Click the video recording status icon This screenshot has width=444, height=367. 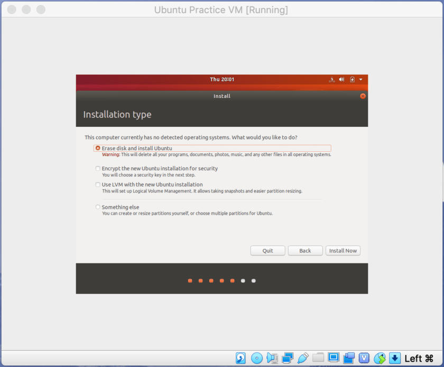(349, 358)
